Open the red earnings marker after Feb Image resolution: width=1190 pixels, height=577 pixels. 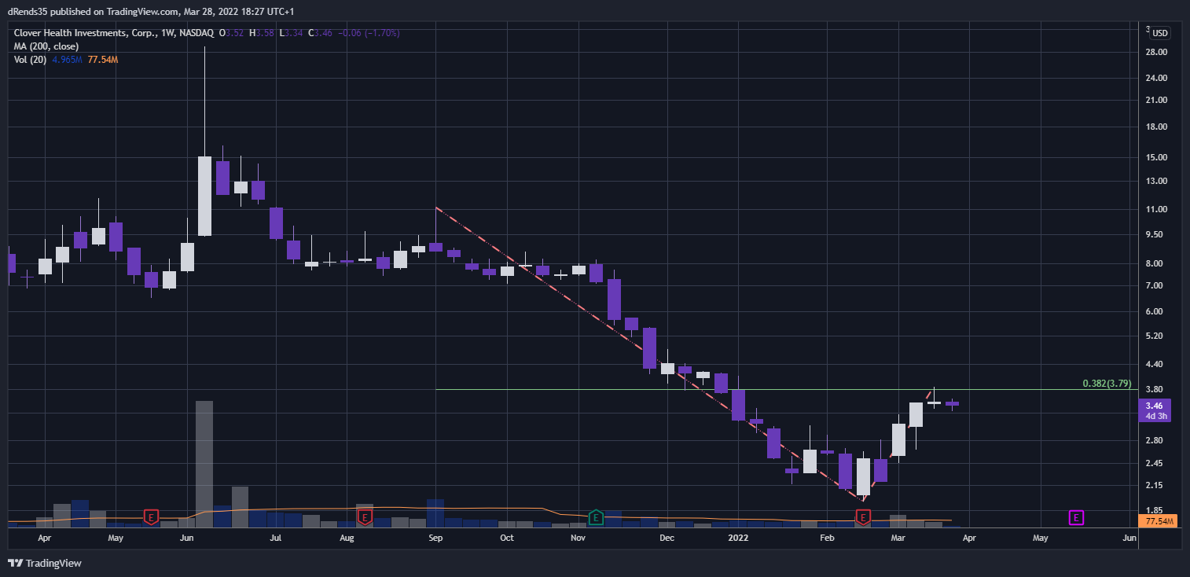click(x=864, y=516)
